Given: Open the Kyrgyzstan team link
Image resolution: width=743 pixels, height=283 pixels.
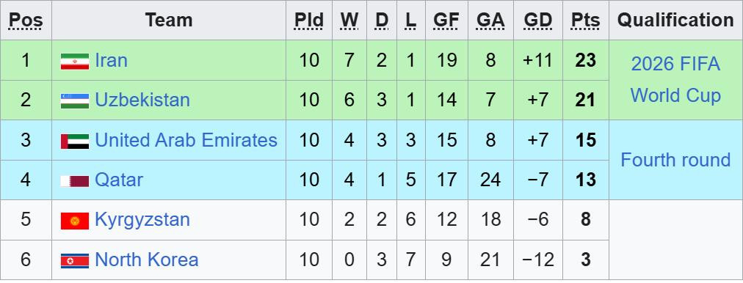Looking at the screenshot, I should [x=142, y=220].
